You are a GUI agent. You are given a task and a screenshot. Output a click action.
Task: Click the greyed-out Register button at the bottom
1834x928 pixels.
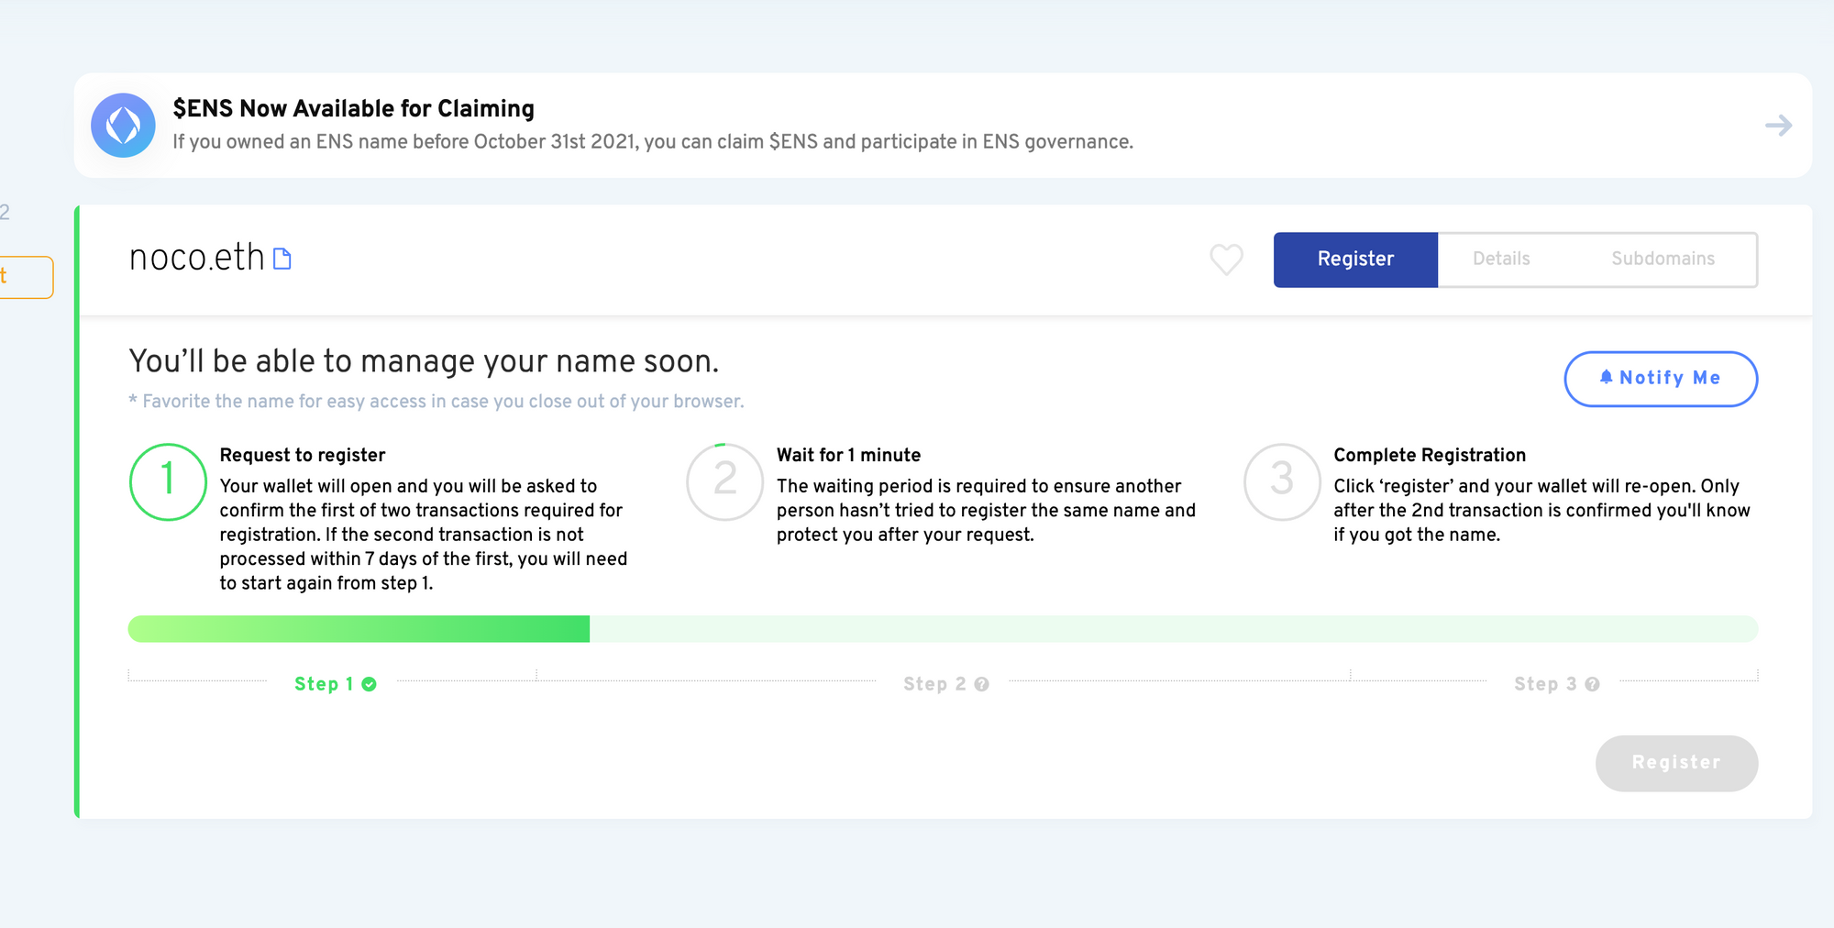(x=1675, y=763)
